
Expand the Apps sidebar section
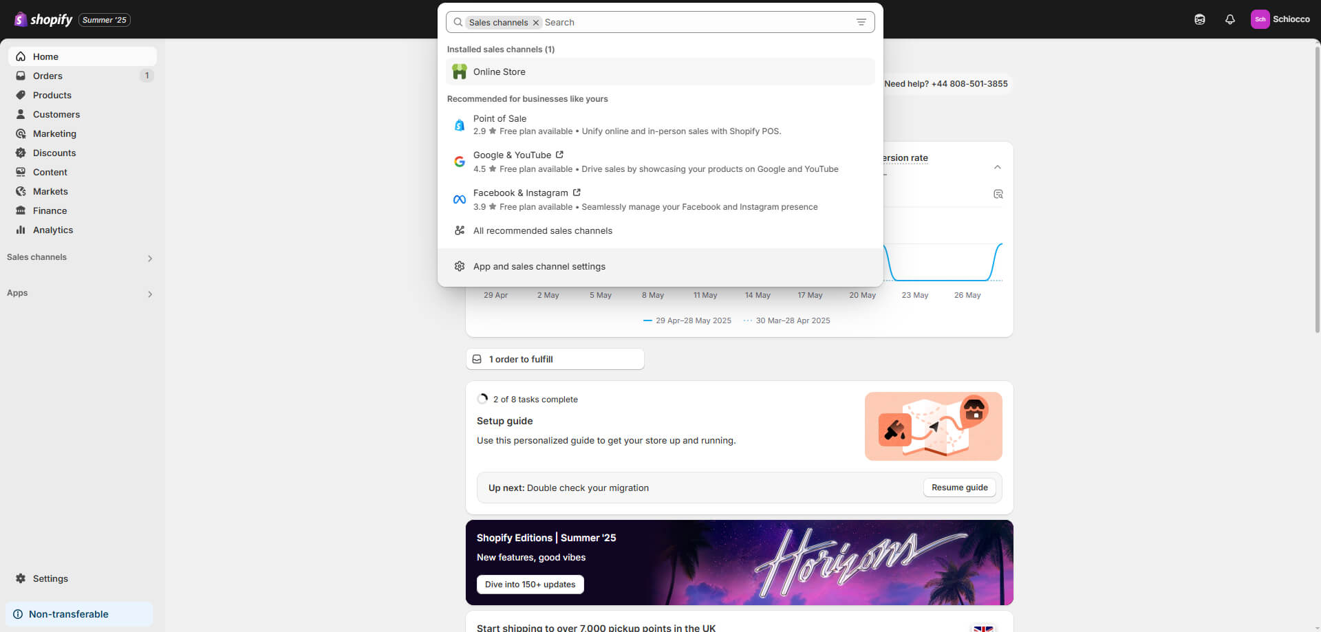(149, 294)
